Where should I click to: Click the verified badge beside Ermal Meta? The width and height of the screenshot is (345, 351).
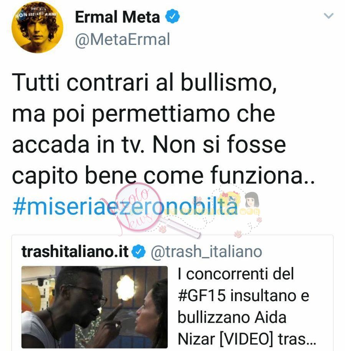172,16
